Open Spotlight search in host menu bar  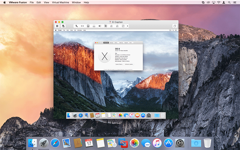click(229, 2)
